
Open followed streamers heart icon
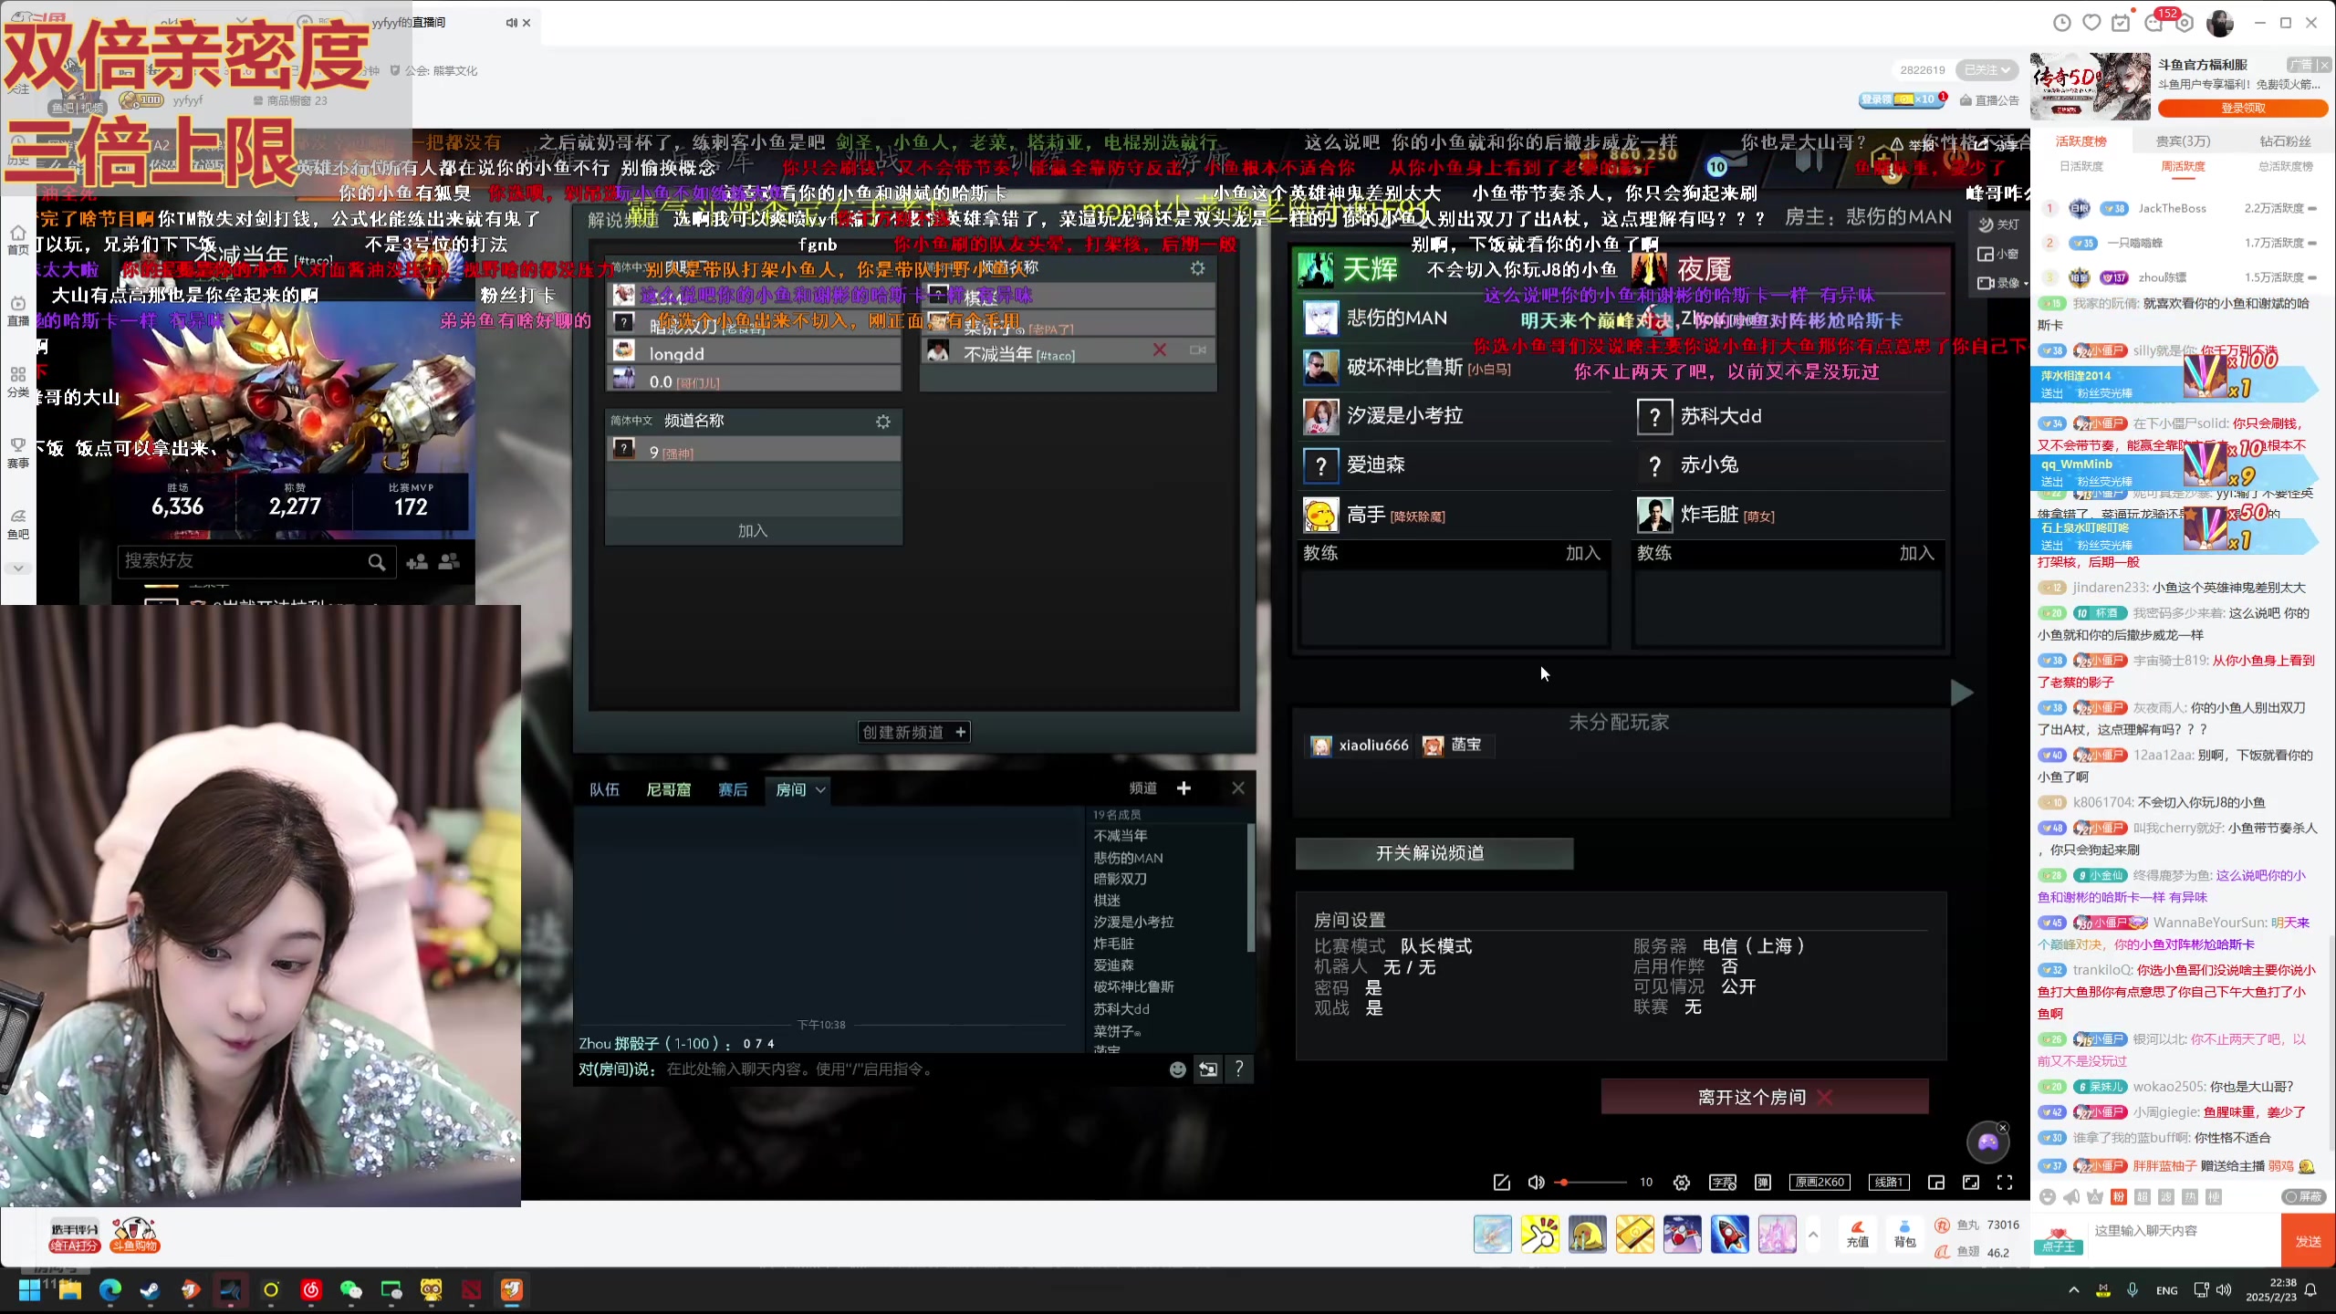tap(2092, 23)
